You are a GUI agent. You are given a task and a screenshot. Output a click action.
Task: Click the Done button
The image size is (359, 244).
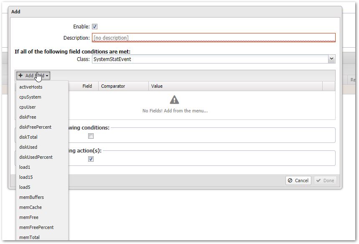[325, 180]
